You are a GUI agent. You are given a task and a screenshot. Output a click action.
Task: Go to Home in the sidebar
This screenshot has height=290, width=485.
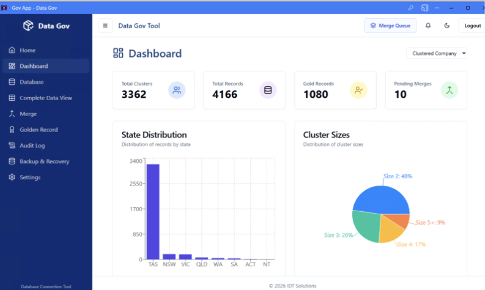tap(46, 50)
